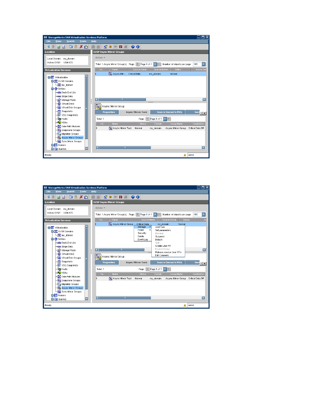Select Migration Groups in the lower window tree

click(x=70, y=284)
